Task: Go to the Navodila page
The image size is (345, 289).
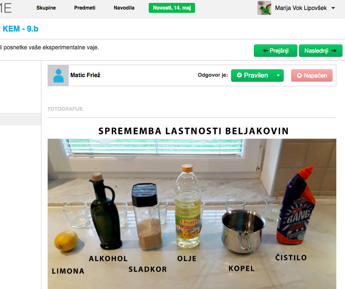Action: (124, 8)
